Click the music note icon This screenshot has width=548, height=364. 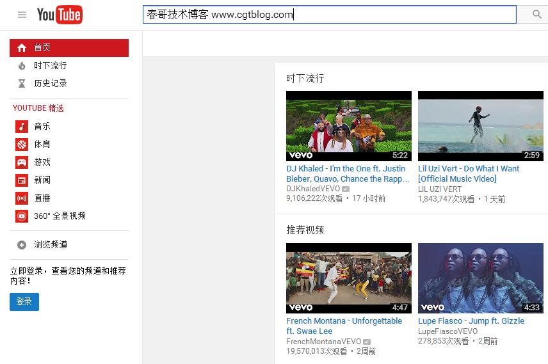point(22,127)
